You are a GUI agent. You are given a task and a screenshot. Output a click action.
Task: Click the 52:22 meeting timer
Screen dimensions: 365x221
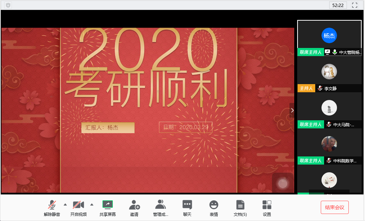point(338,5)
